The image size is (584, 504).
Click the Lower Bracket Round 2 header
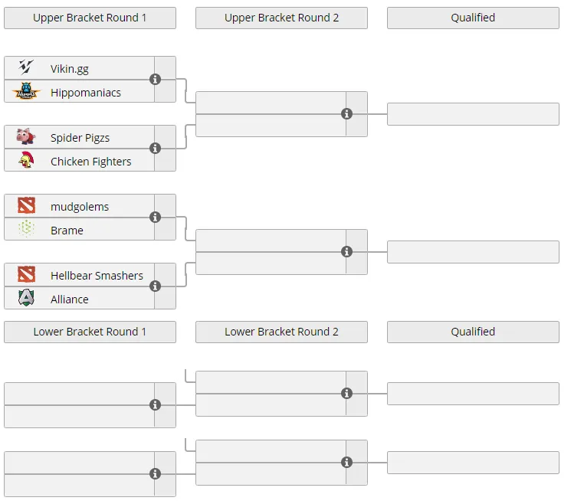point(281,332)
